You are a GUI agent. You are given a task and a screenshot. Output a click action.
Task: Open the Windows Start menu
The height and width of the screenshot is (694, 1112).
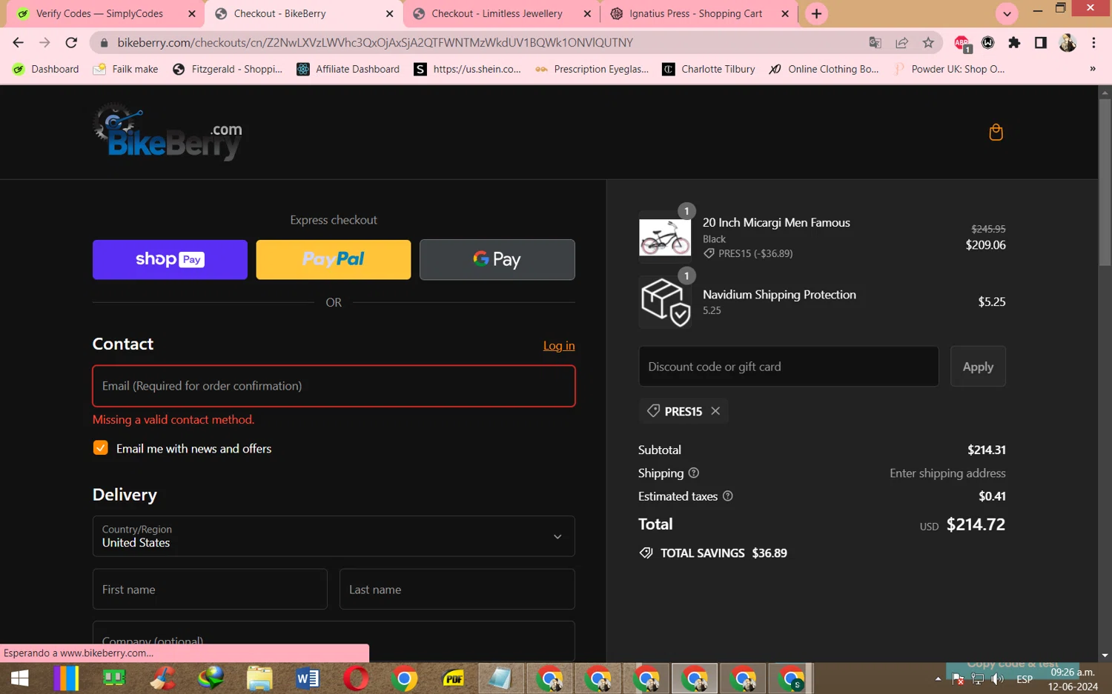[x=19, y=678]
